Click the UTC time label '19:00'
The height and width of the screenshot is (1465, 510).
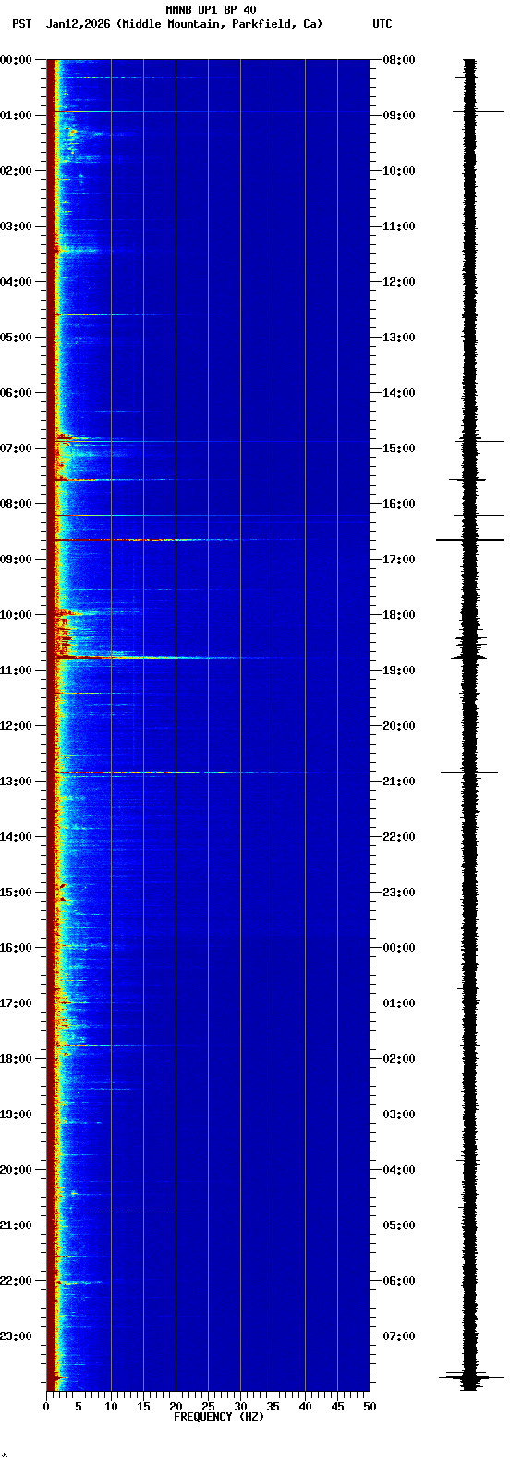click(399, 671)
